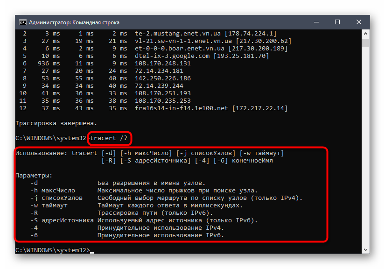This screenshot has width=385, height=269.
Task: Click the '-S адресИсточника' parameter
Action: [62, 220]
